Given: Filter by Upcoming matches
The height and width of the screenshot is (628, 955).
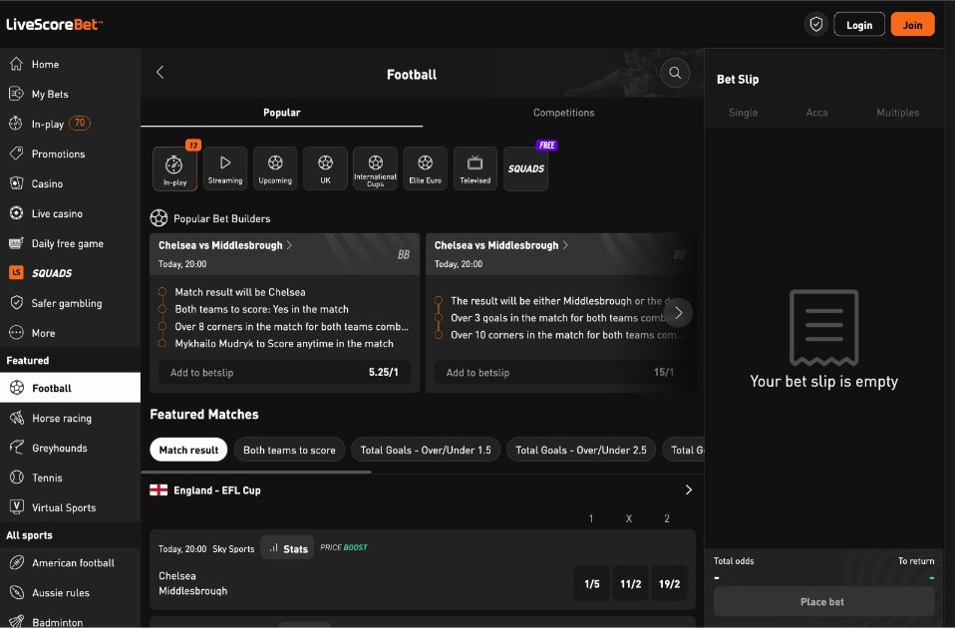Looking at the screenshot, I should pos(275,168).
